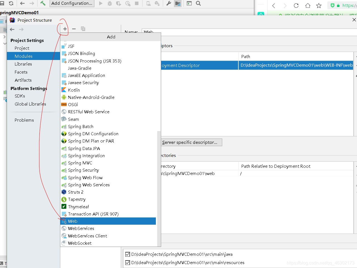
Task: Select Spring Security from the Add menu
Action: click(108, 170)
